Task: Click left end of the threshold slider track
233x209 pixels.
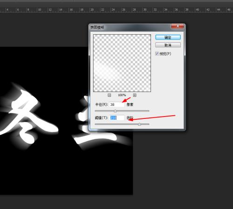Action: (x=96, y=124)
